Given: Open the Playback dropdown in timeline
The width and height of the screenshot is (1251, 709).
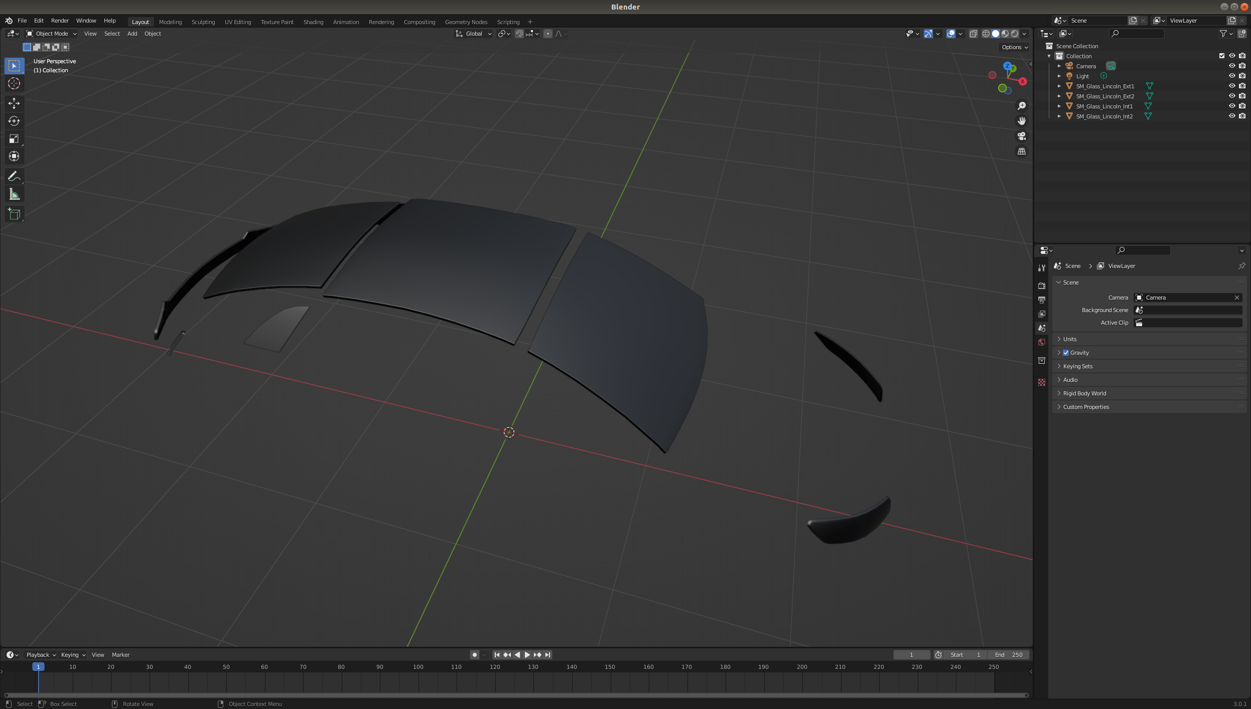Looking at the screenshot, I should click(41, 654).
